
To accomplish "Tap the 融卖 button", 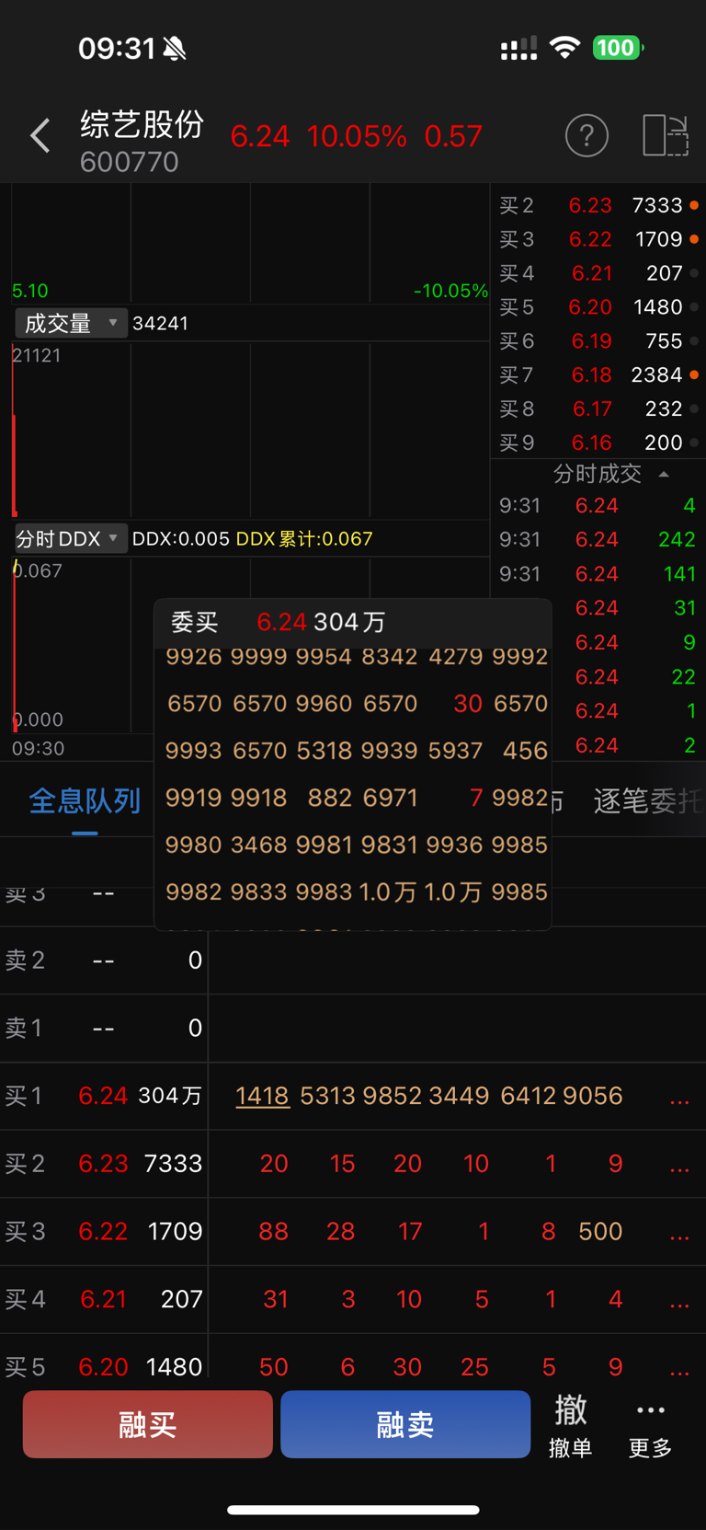I will point(405,1424).
